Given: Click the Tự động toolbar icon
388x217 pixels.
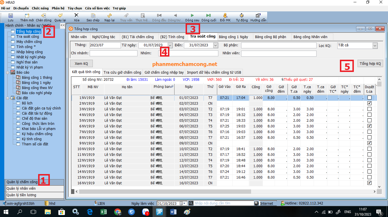Looking at the screenshot, I should point(242,16).
